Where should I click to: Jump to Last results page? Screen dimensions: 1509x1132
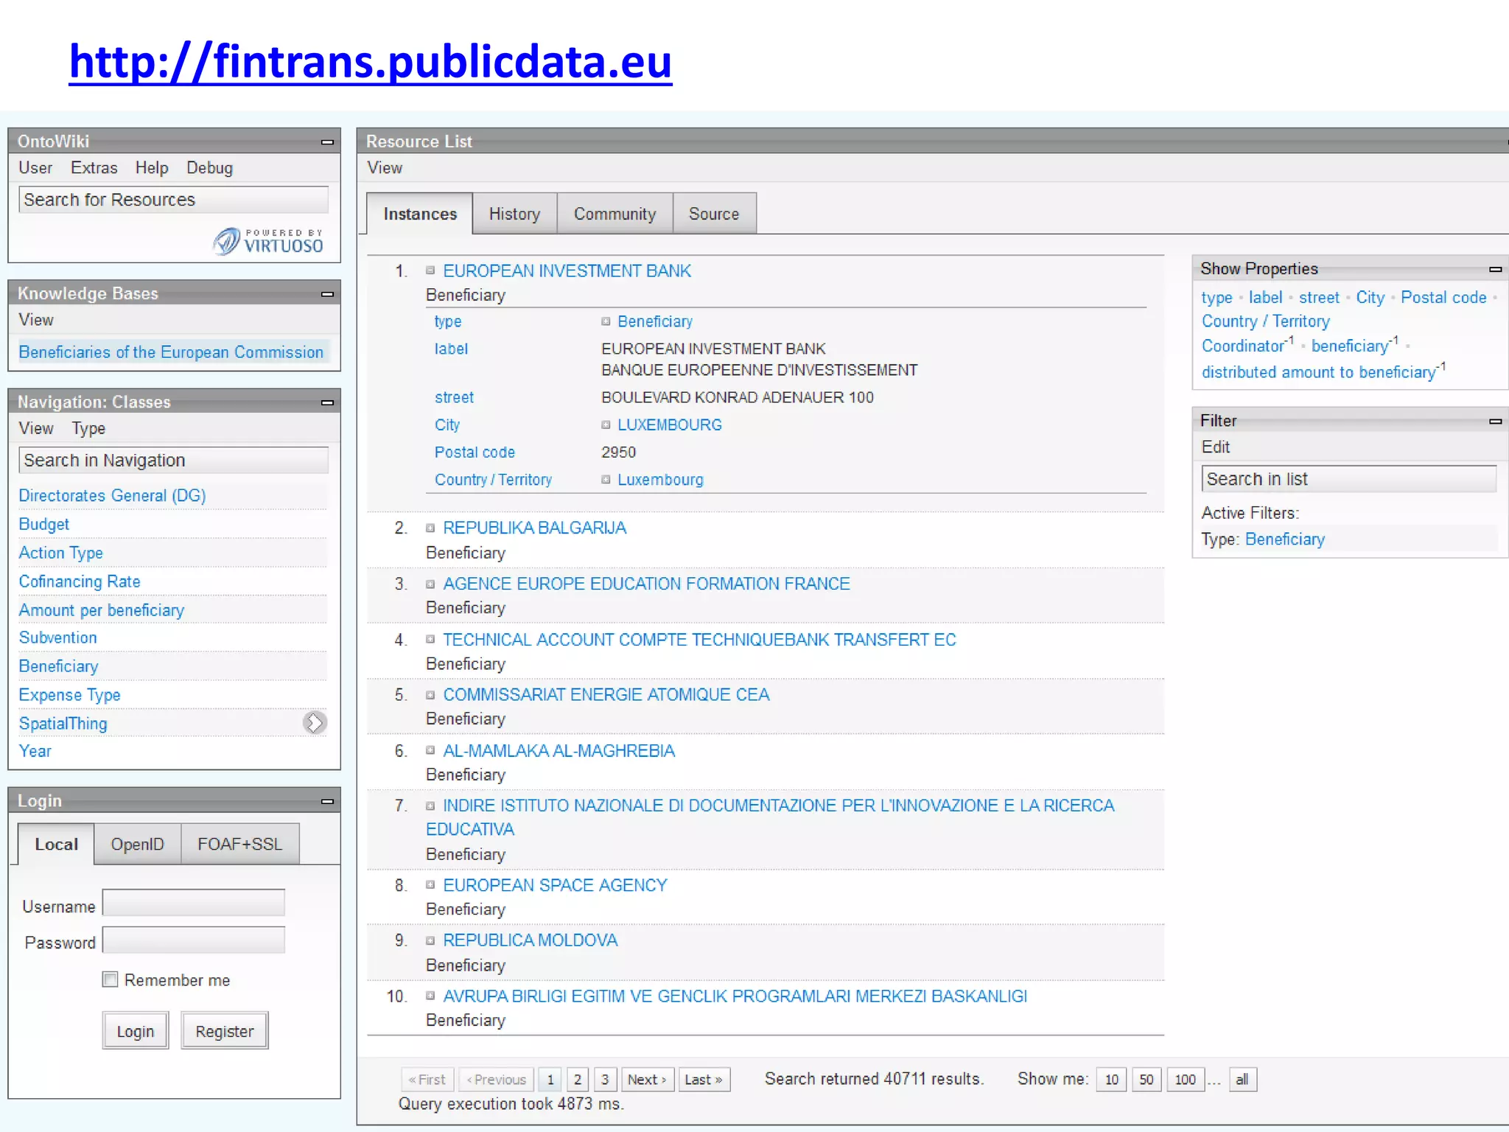[704, 1080]
